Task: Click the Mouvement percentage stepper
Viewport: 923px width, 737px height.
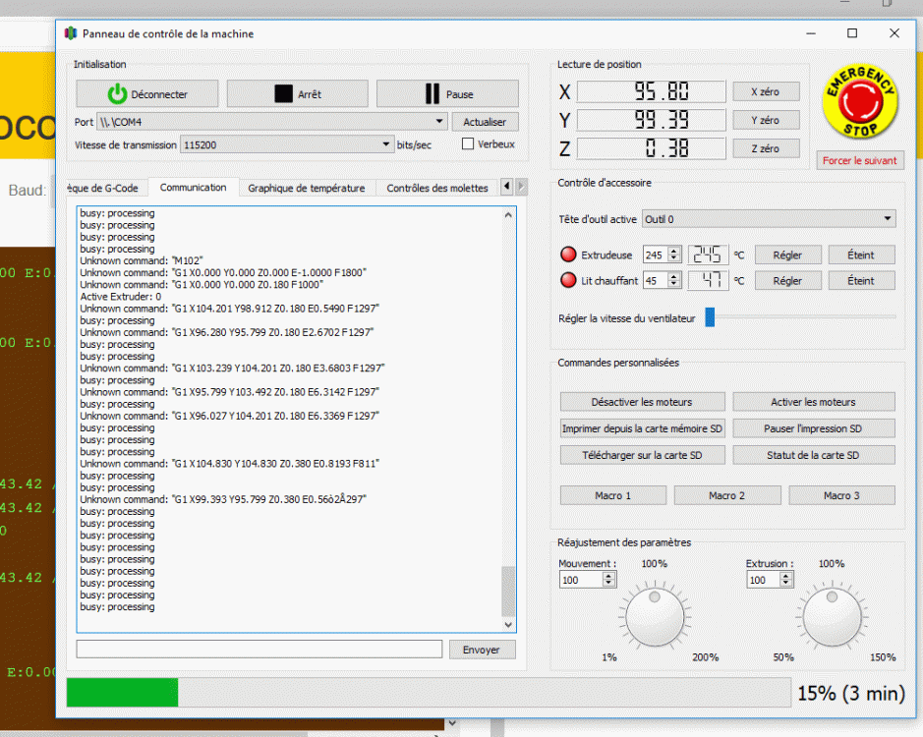Action: click(x=608, y=580)
